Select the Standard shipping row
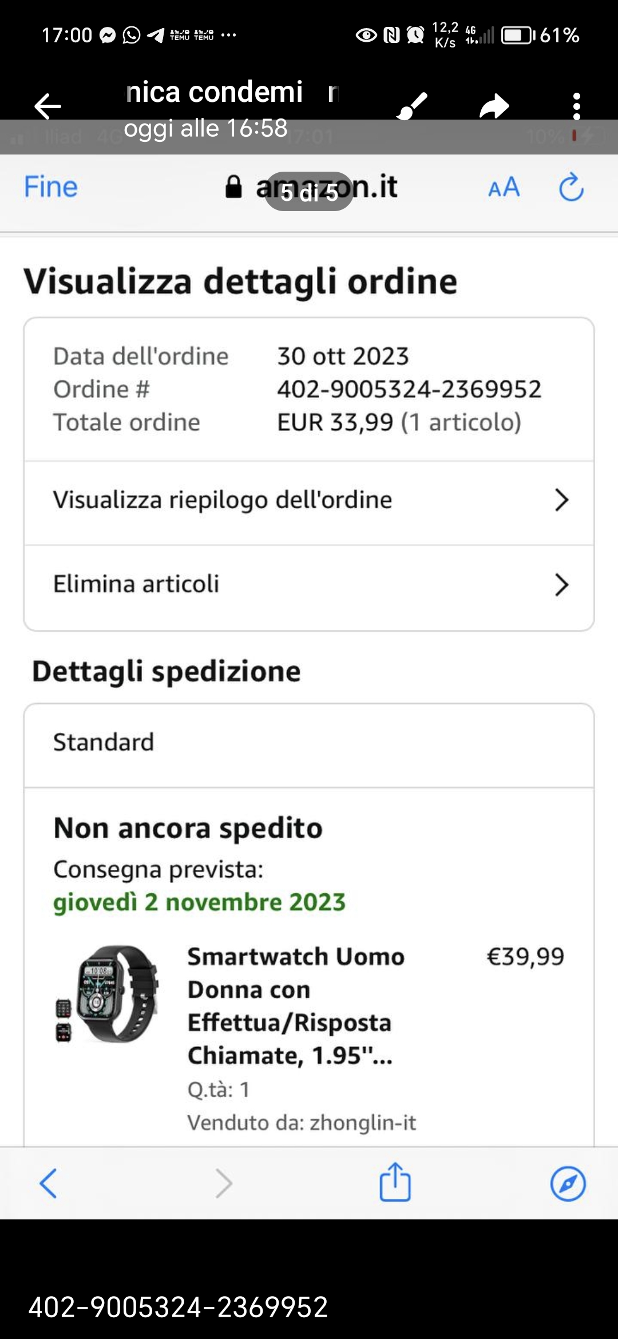 coord(309,743)
